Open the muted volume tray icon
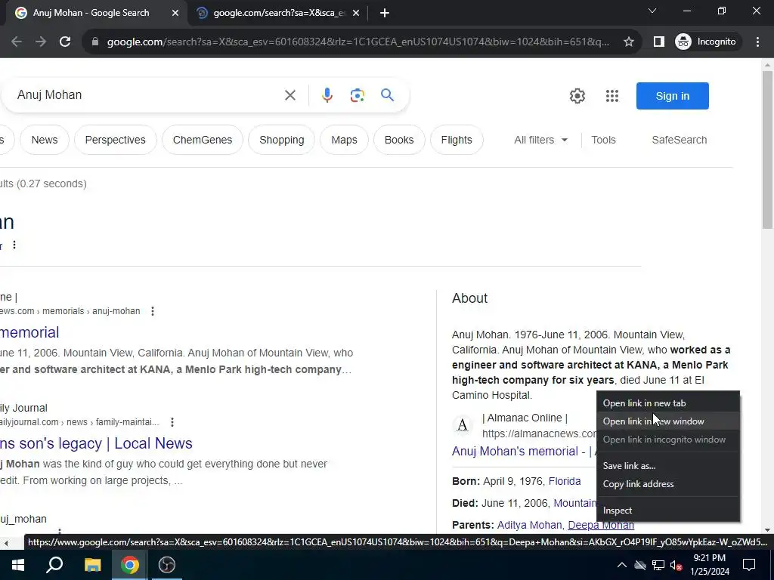774x580 pixels. (x=676, y=565)
